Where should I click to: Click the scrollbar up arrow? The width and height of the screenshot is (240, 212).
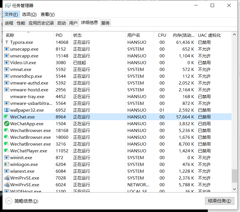(x=234, y=34)
